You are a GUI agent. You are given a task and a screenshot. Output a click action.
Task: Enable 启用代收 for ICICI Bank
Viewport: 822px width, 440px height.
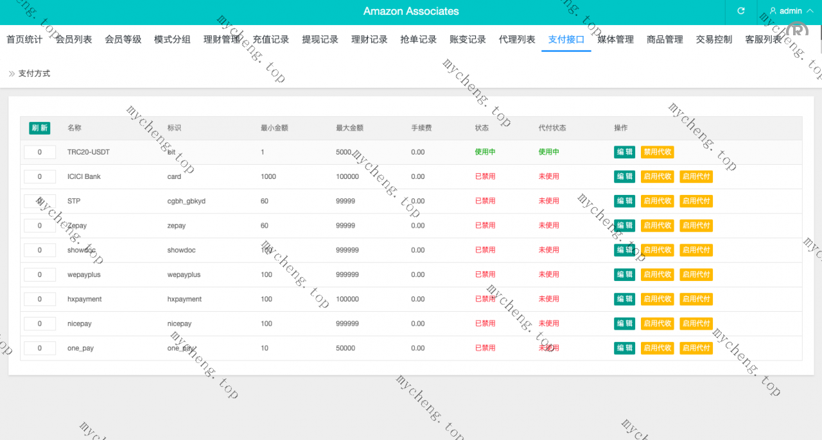pyautogui.click(x=657, y=176)
